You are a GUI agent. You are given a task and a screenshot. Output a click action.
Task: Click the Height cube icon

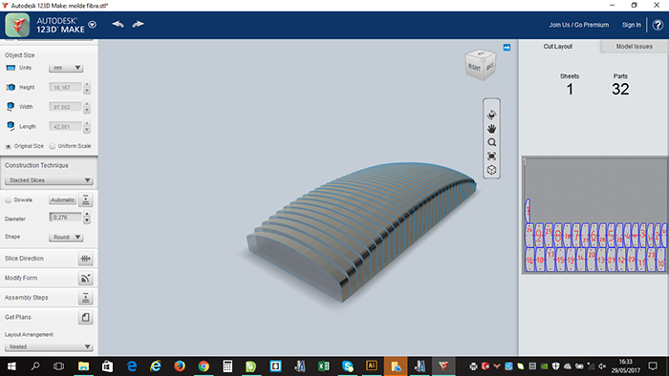coord(11,87)
